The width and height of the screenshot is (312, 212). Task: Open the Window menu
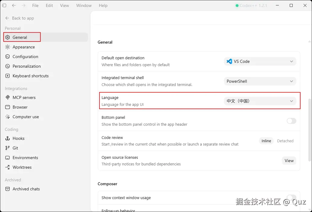(84, 5)
